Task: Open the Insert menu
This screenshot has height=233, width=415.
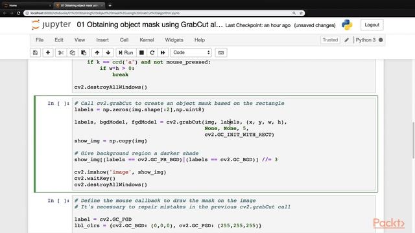Action: point(102,40)
